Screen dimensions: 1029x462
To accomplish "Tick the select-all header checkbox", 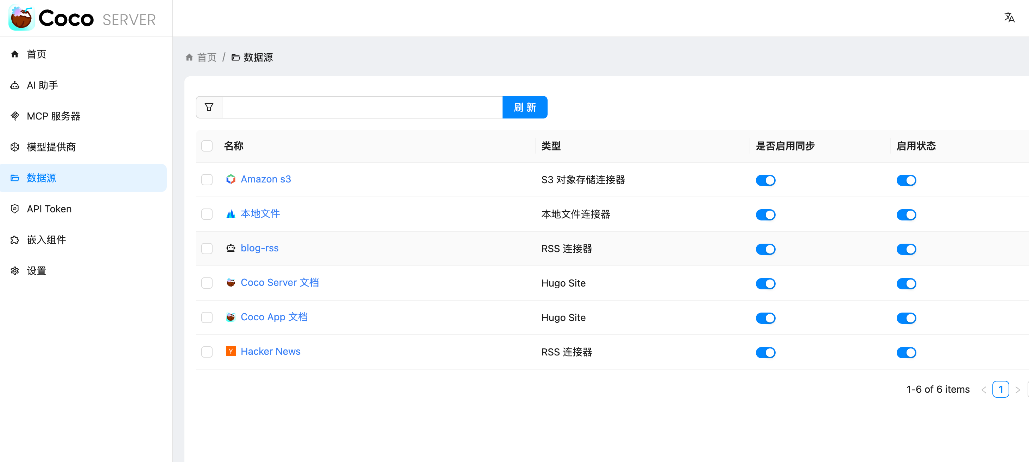I will click(207, 146).
